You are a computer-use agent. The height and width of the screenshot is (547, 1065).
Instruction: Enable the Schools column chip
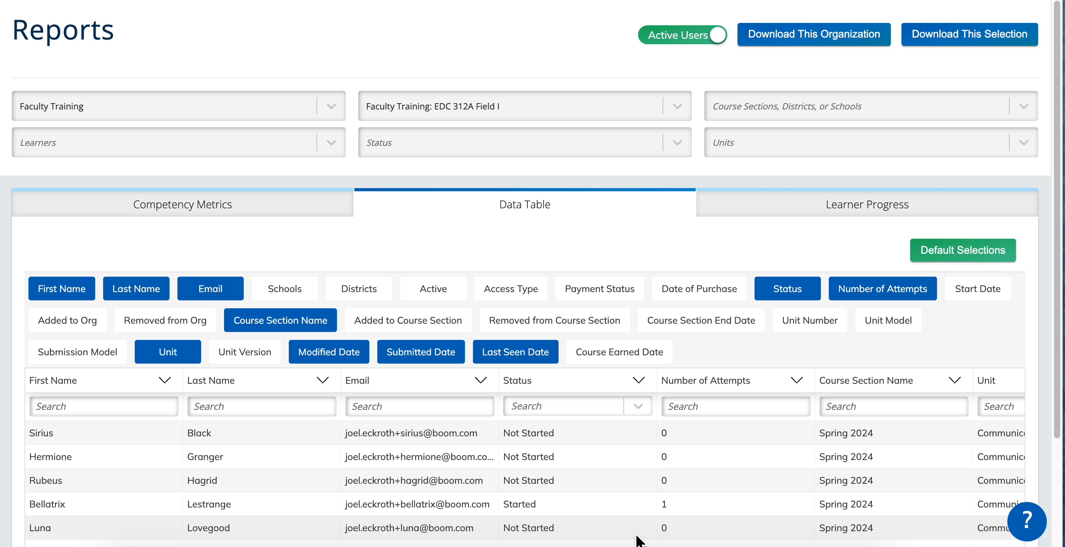pyautogui.click(x=284, y=289)
